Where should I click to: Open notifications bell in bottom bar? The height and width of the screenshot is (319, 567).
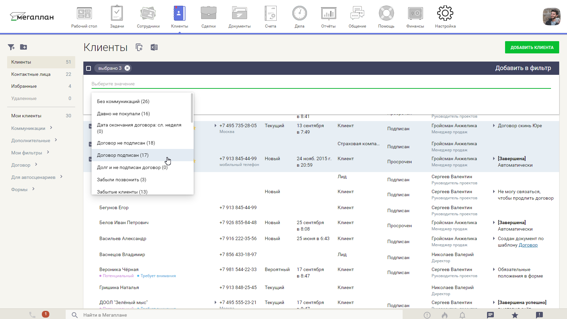click(463, 315)
